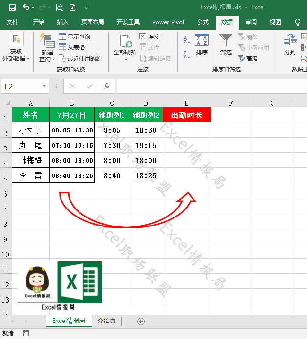Click 全部刷新 icon

[125, 41]
